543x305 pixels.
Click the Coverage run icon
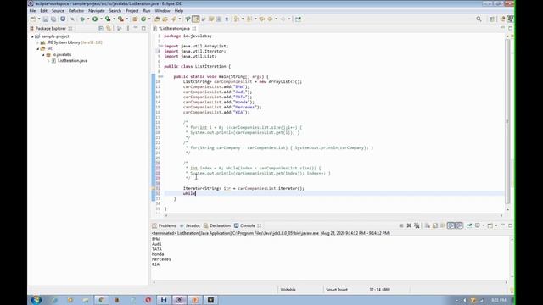108,19
